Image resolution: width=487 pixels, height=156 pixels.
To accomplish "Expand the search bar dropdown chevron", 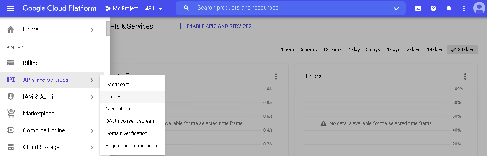I will tap(396, 8).
